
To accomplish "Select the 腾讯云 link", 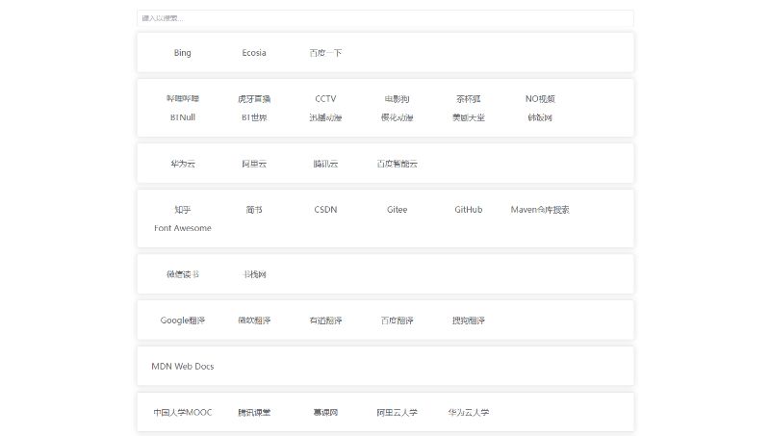I will 325,164.
